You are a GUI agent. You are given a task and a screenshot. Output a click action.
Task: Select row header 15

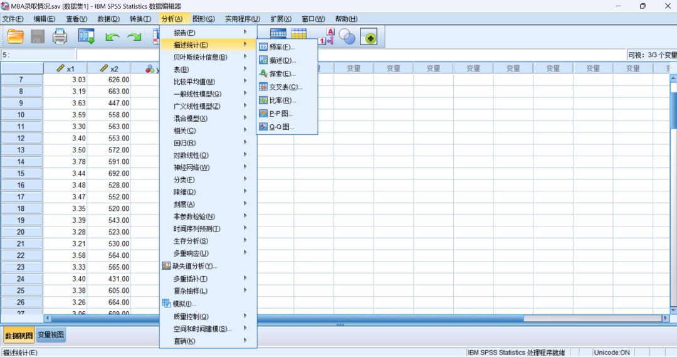[x=21, y=173]
